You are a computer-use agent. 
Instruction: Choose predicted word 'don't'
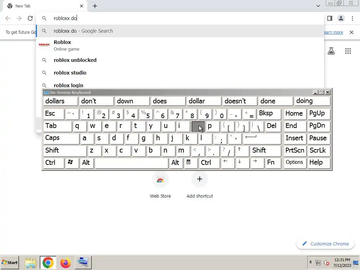(96, 101)
